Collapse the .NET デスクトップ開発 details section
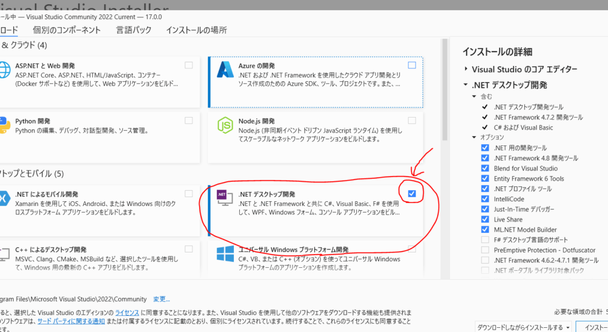The width and height of the screenshot is (608, 332). click(x=467, y=85)
